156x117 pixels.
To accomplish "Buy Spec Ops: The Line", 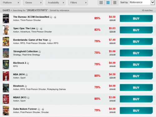I will pos(136,30).
